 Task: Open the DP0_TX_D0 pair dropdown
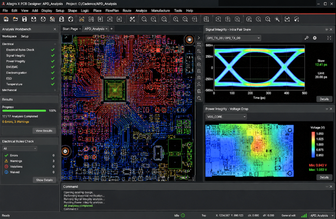click(x=233, y=38)
